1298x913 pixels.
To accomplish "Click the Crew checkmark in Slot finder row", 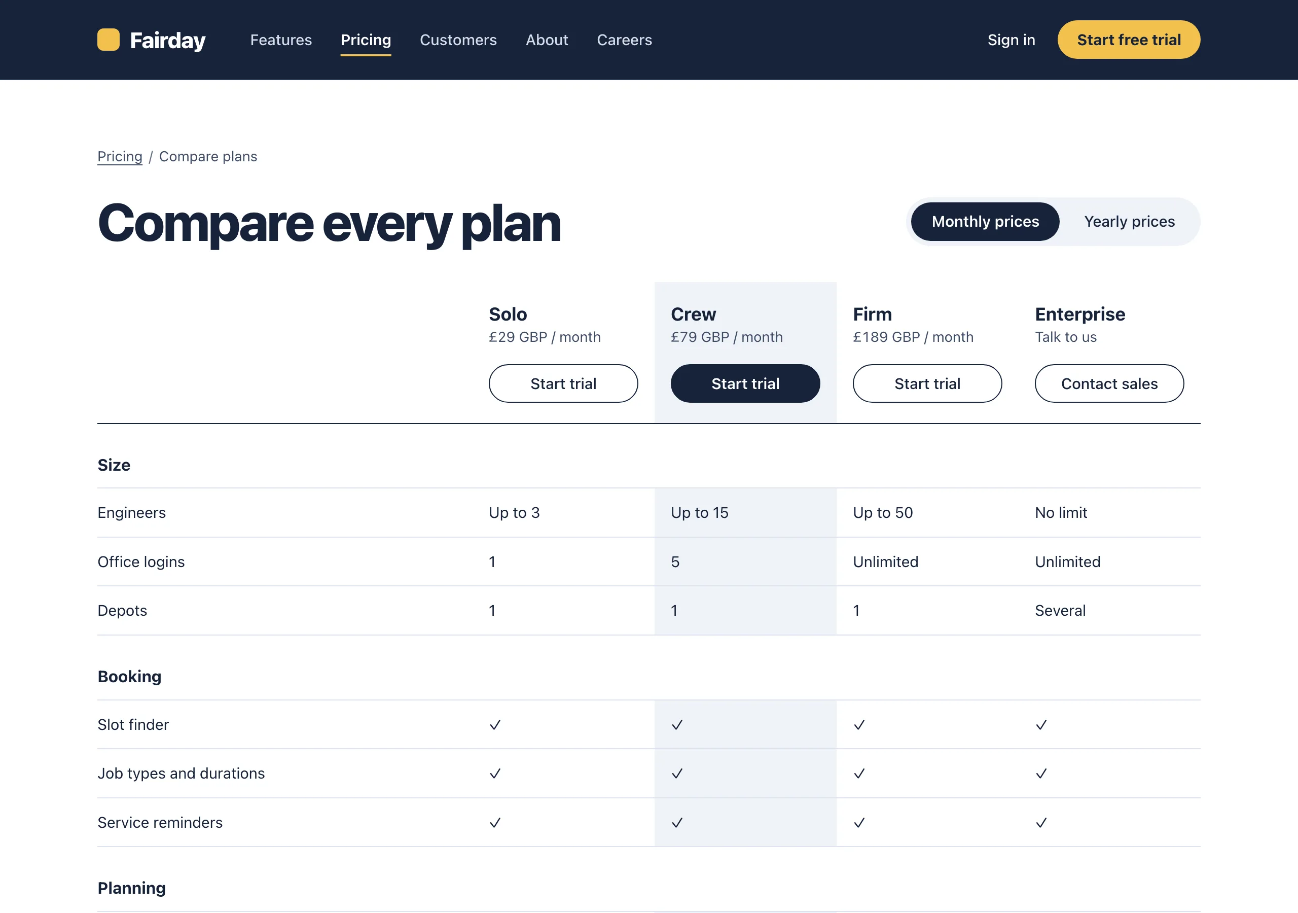I will click(x=677, y=725).
